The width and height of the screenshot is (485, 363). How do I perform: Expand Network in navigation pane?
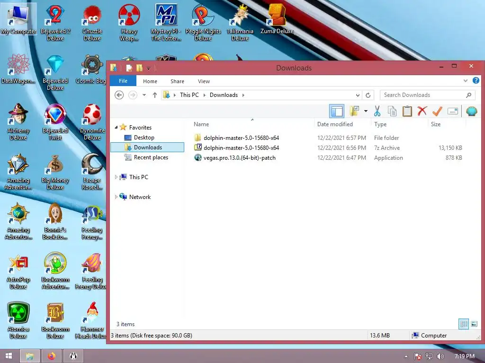click(117, 197)
